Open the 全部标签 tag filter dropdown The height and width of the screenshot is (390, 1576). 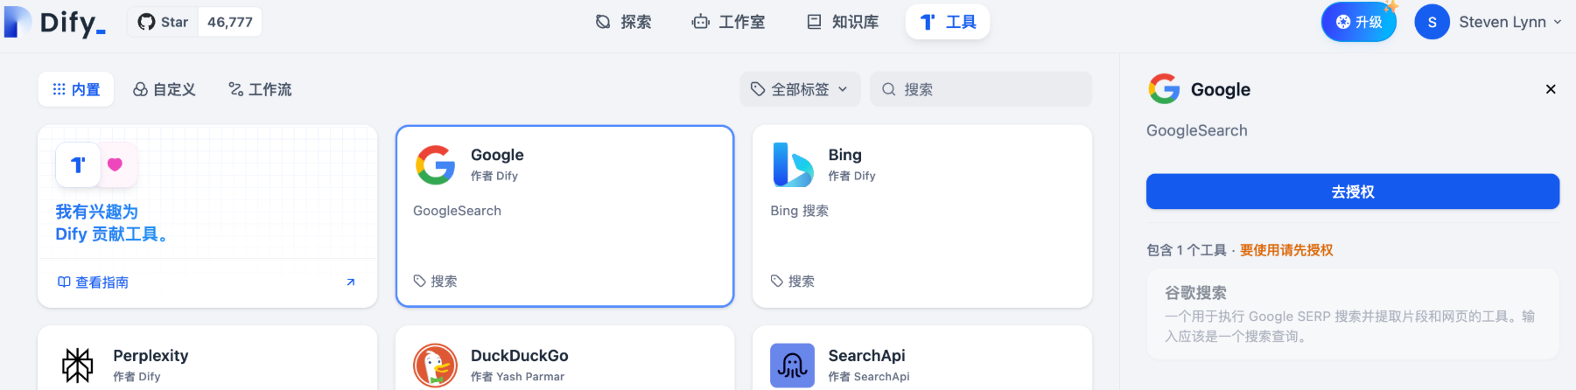point(800,89)
